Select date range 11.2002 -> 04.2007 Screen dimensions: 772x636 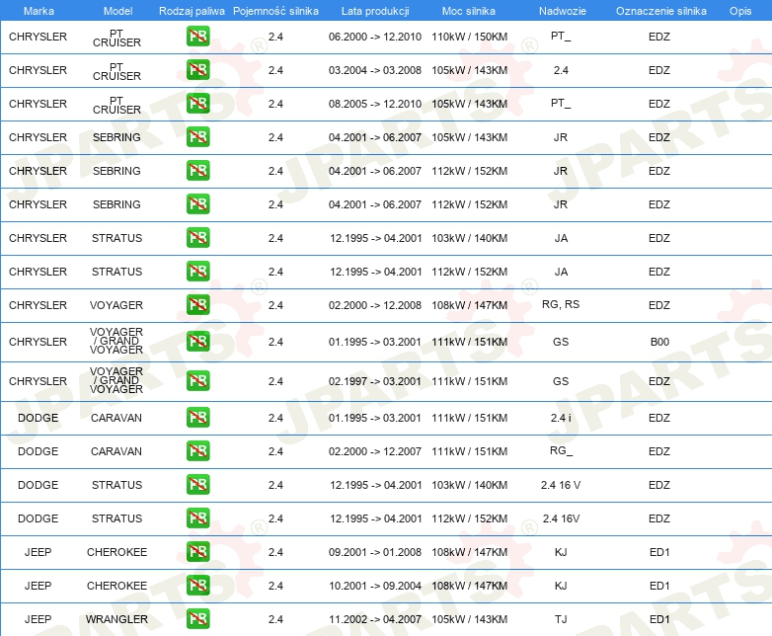[375, 619]
